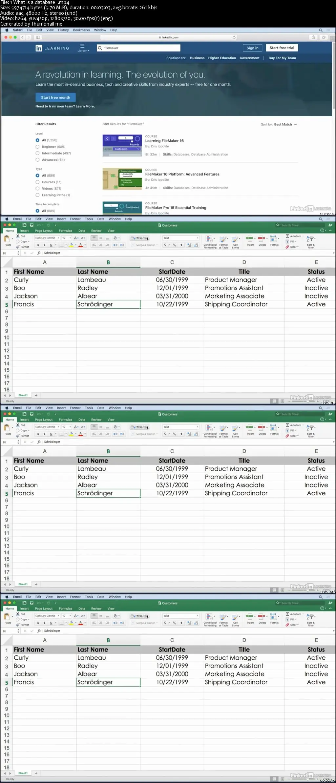Click the fx insert function icon in the third Excel frame
The image size is (336, 783).
click(x=39, y=631)
